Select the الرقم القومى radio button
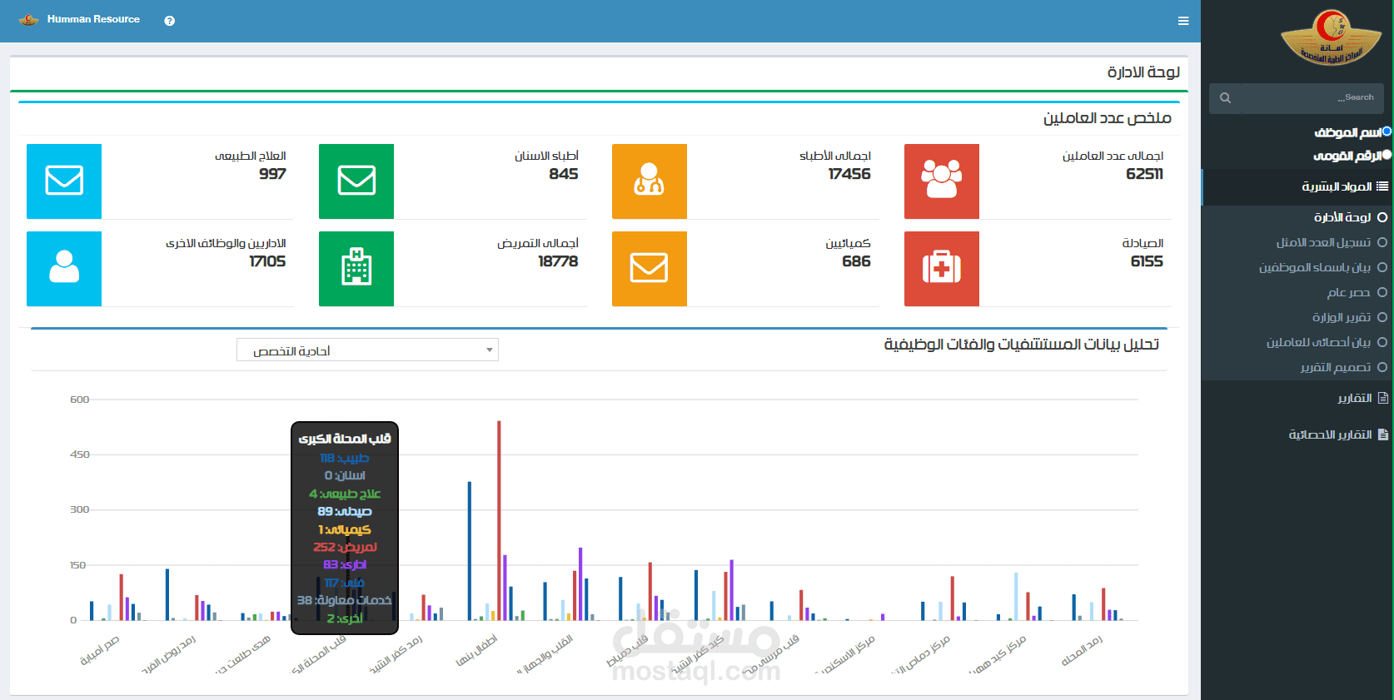Screen dimensions: 1394x700 (1387, 155)
